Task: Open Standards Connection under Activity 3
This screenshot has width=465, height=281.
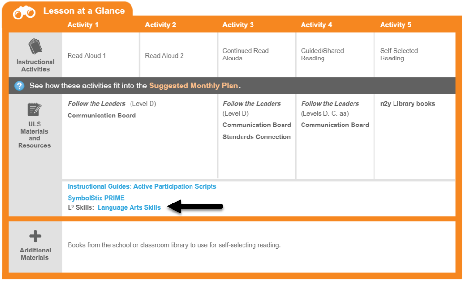Action: tap(256, 137)
